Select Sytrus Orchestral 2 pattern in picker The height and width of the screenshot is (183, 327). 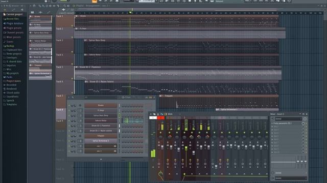40,76
